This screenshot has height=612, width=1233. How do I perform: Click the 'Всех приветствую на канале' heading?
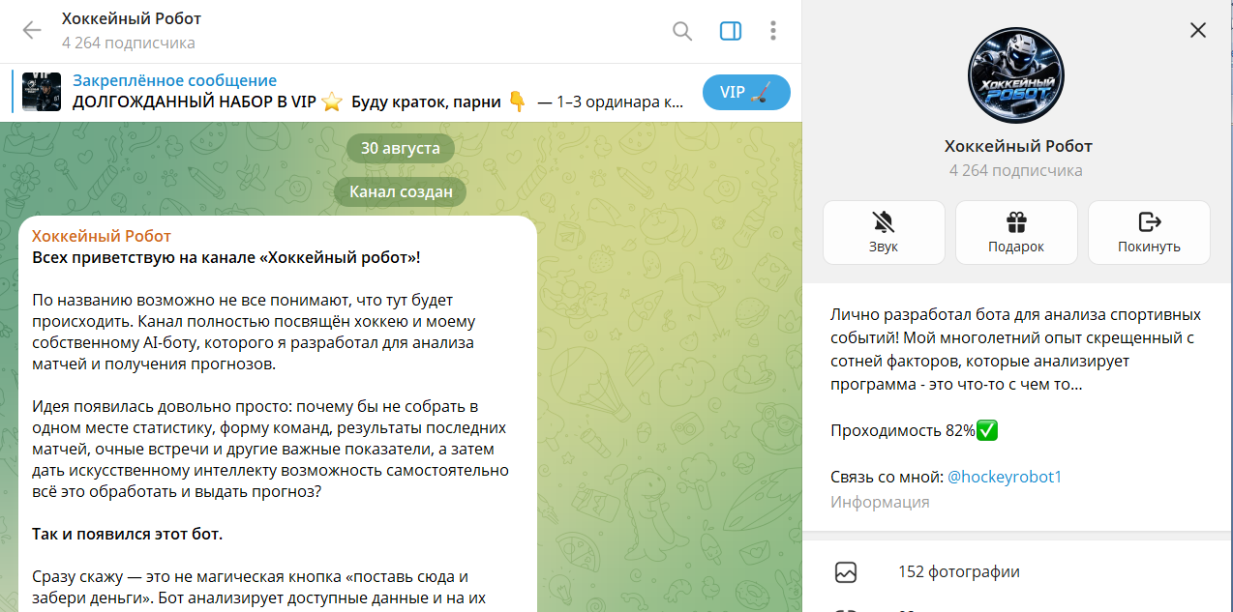coord(226,258)
